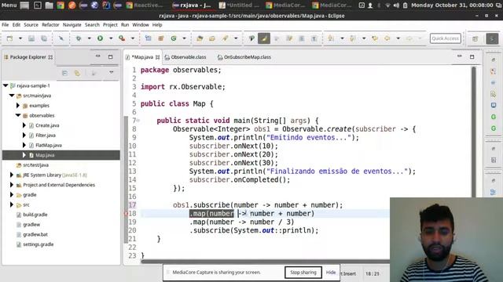Click Hide on the sharing bar
This screenshot has width=503, height=282.
click(x=331, y=273)
